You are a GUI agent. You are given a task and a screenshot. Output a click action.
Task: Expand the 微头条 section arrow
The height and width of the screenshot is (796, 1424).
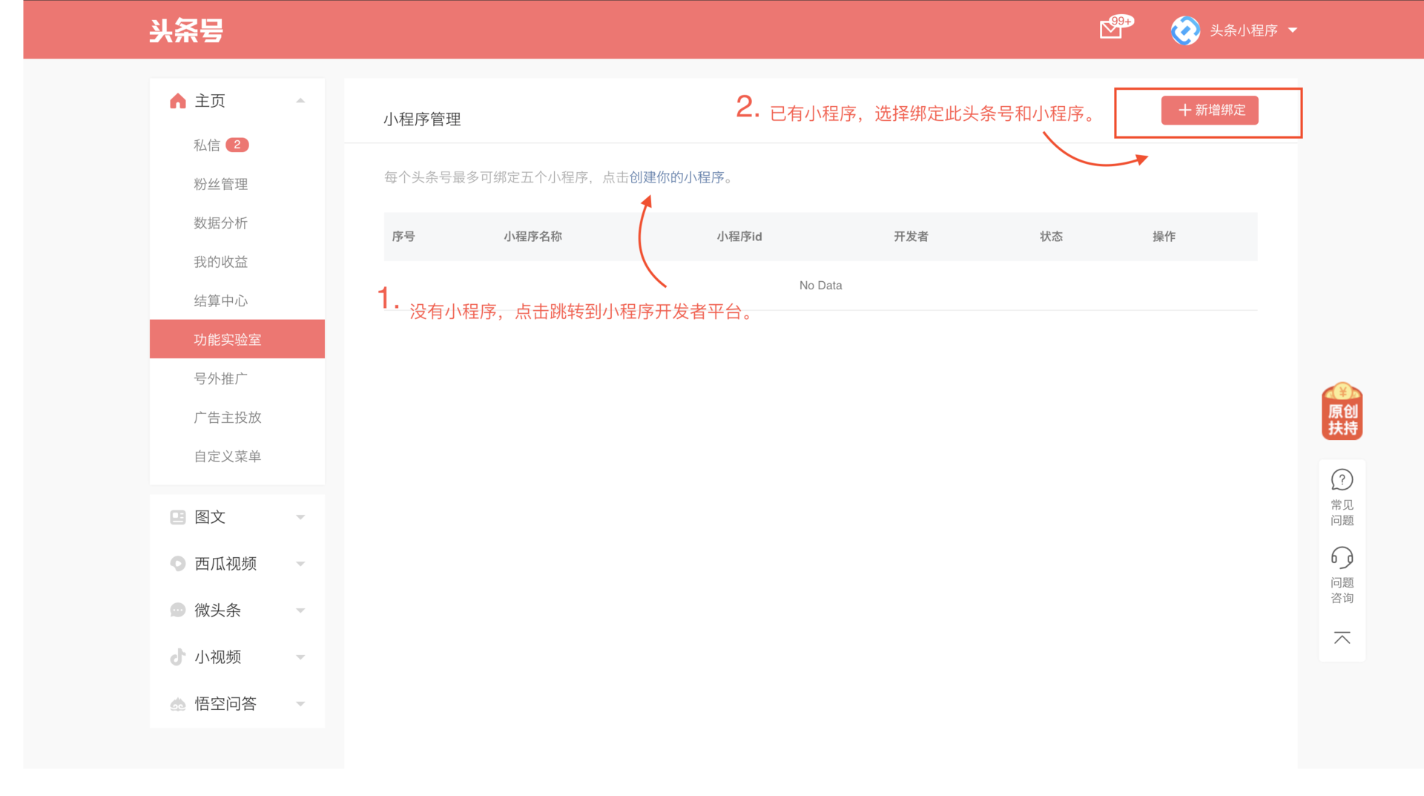click(300, 611)
